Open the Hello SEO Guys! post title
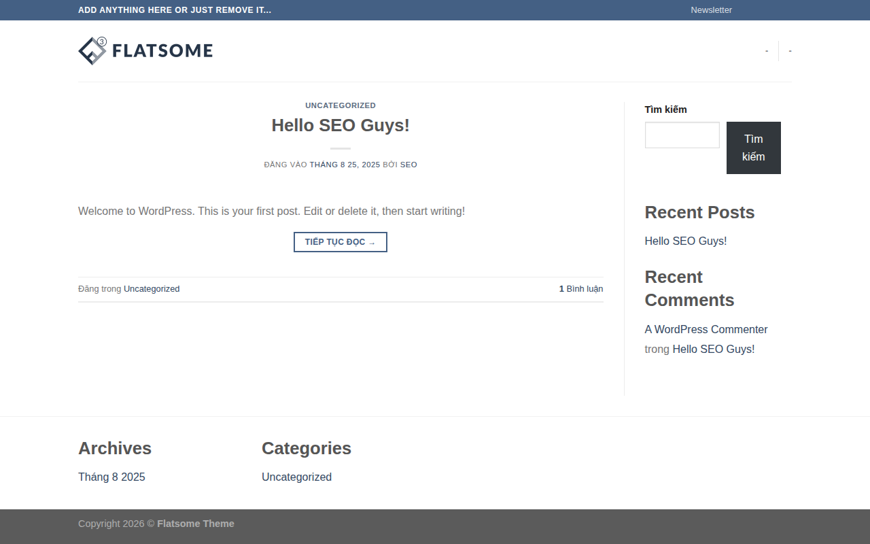870x544 pixels. (x=341, y=125)
